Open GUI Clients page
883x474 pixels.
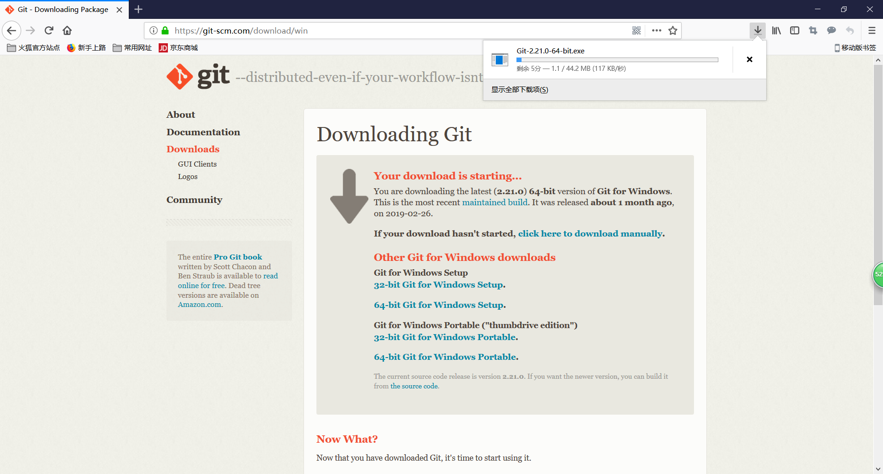[197, 164]
